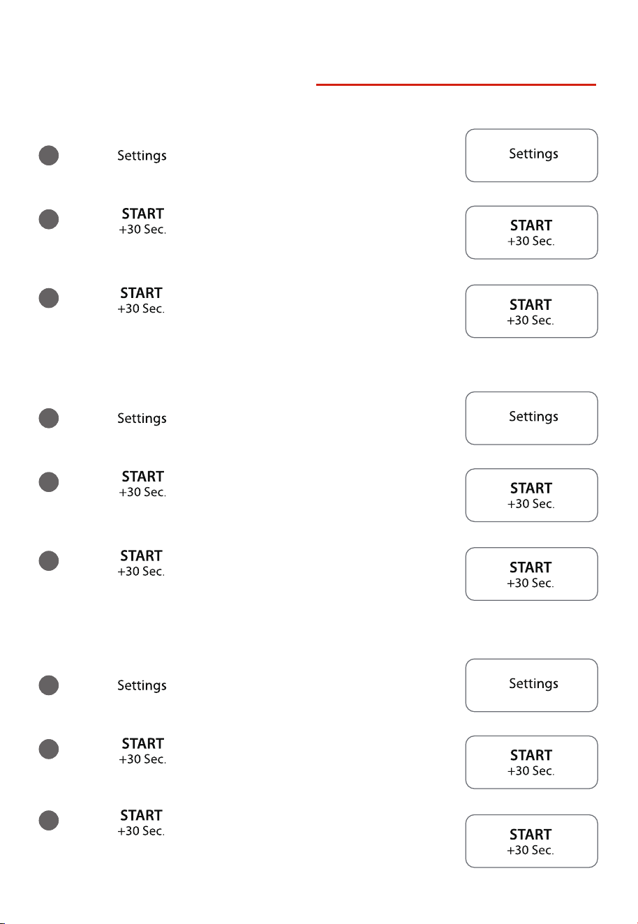Click the second boxed START button in top group
Image resolution: width=638 pixels, height=924 pixels.
pos(532,311)
